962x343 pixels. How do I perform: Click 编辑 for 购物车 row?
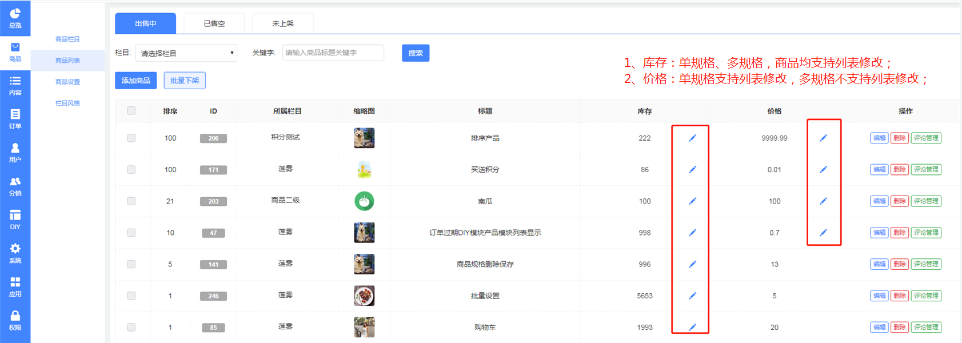[x=879, y=327]
